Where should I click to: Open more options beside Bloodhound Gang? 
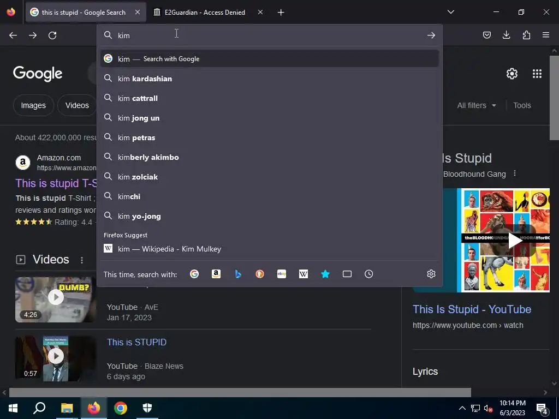point(514,173)
